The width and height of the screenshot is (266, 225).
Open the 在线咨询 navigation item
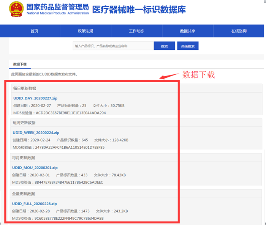[x=239, y=31]
